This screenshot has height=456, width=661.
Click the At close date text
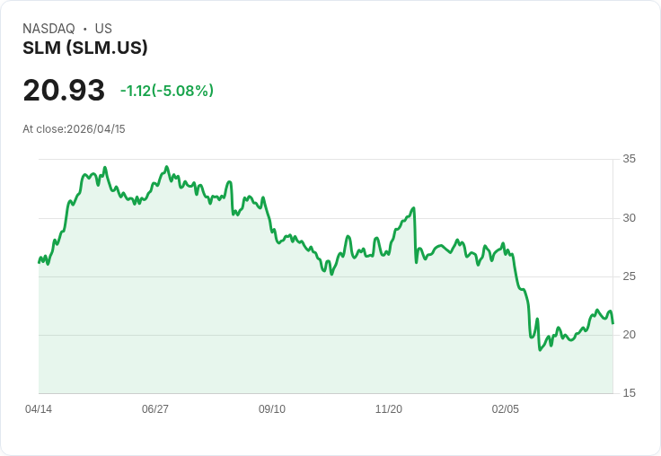point(74,129)
